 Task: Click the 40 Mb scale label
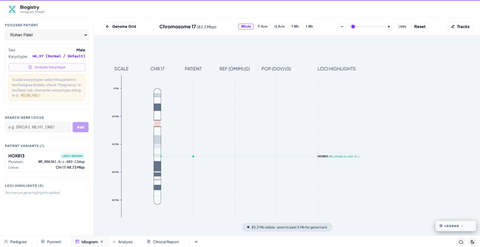tap(116, 144)
